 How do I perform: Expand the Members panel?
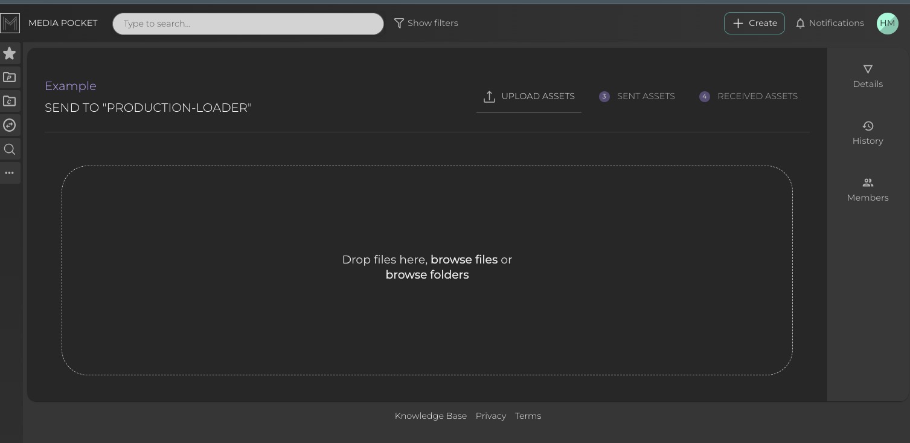tap(867, 190)
